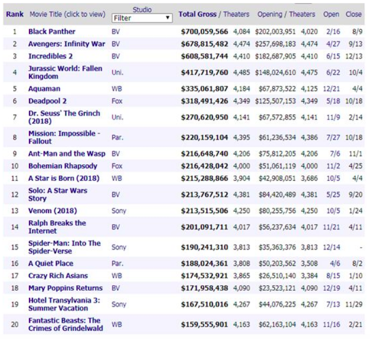This screenshot has height=339, width=370.
Task: Sort by Movie Title column header
Action: coord(67,14)
